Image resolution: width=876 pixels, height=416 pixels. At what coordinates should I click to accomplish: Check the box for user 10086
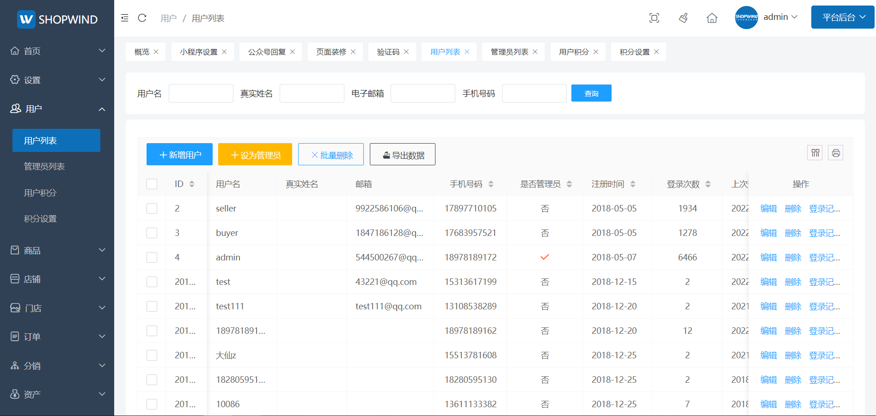[x=152, y=404]
